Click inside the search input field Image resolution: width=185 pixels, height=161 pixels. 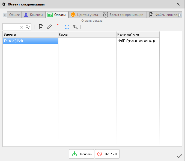pos(11,27)
